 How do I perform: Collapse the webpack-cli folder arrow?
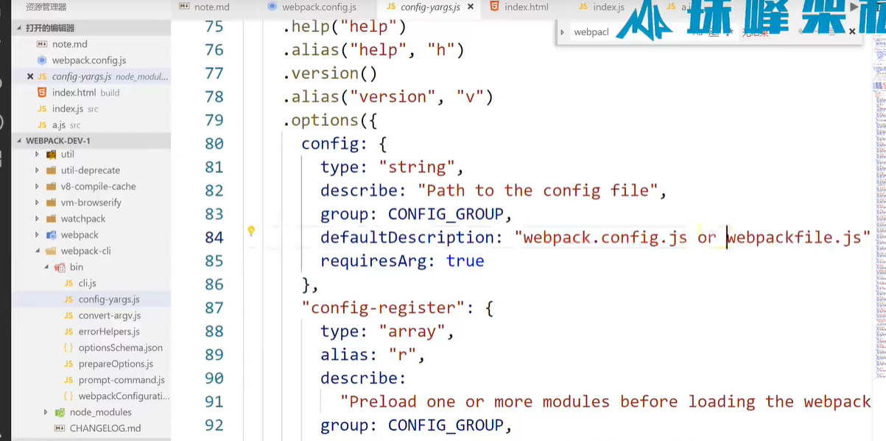click(x=38, y=251)
